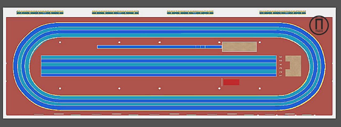
Task: Pick the red rectangle below the sprint lanes
Action: coord(231,82)
